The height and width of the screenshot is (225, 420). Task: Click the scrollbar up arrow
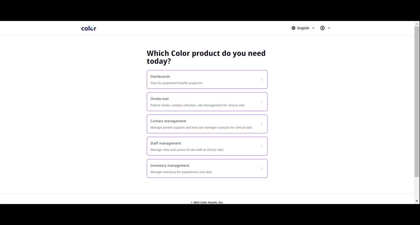coord(417,24)
